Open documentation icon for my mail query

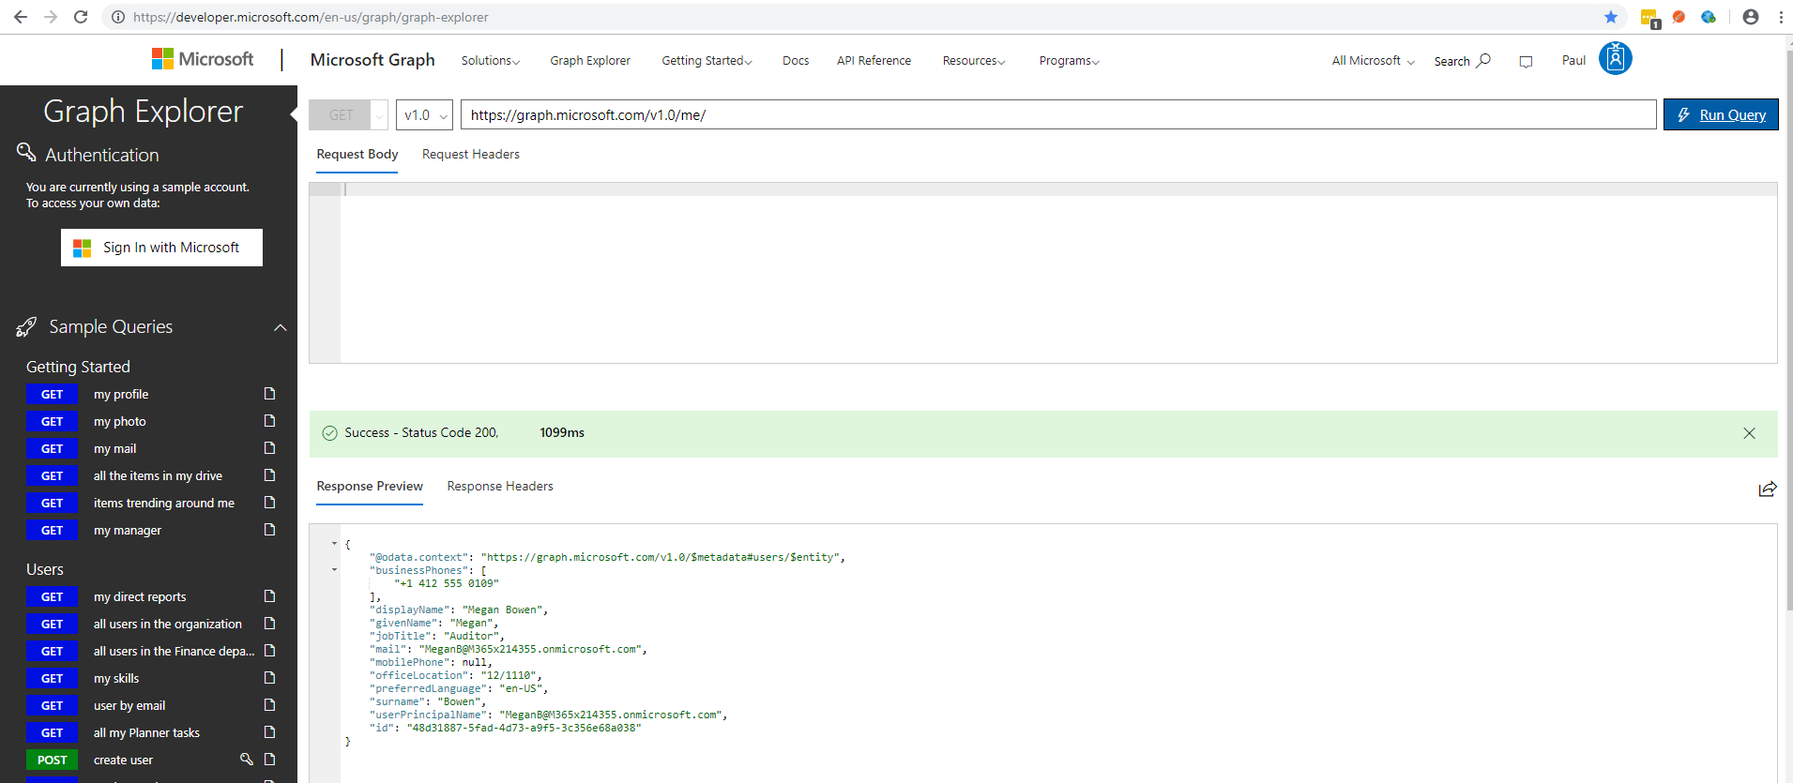(x=269, y=448)
